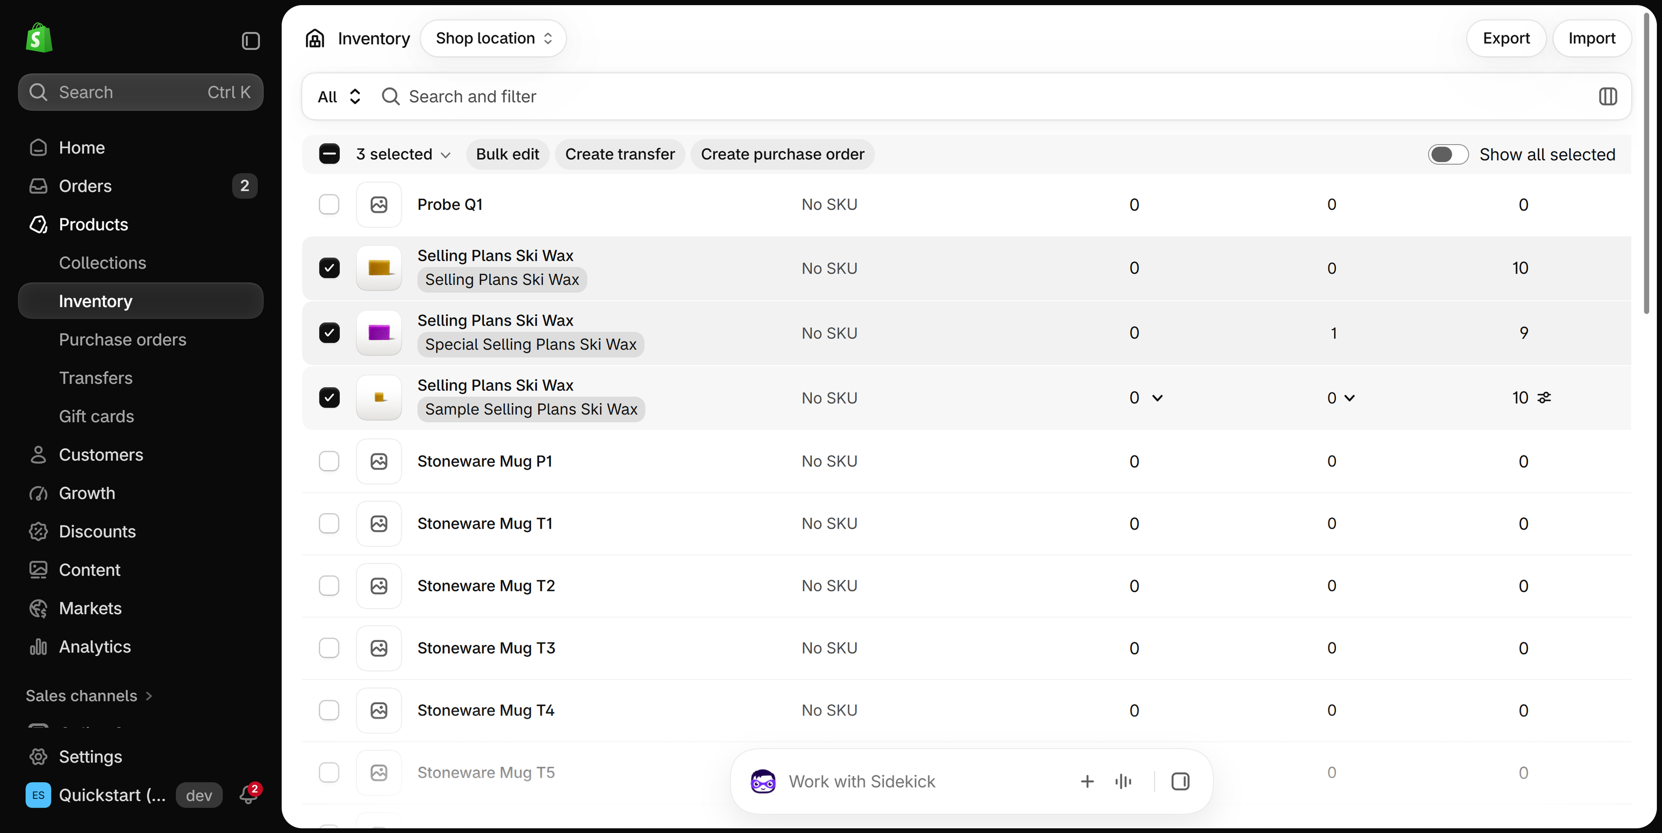
Task: Open the purple Special Ski Wax thumbnail
Action: point(379,333)
